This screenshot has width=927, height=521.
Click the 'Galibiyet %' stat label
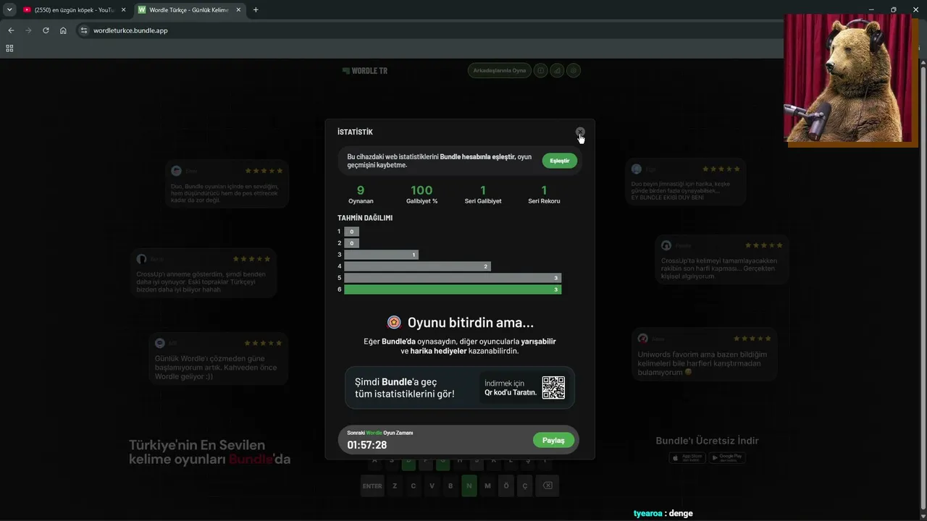pyautogui.click(x=421, y=201)
